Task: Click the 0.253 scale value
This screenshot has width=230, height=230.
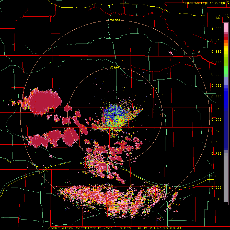Action: (216, 188)
